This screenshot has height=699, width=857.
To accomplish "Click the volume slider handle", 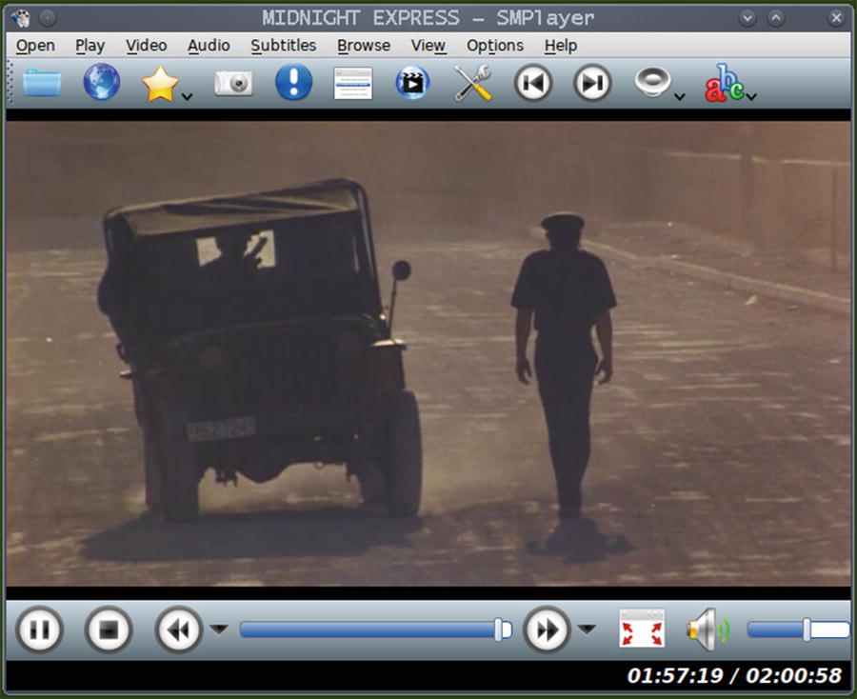I will (x=807, y=629).
